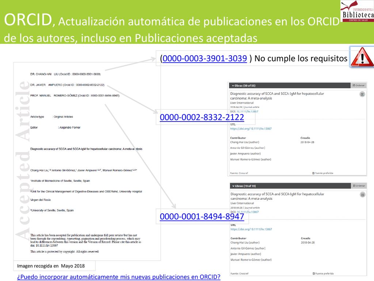Screen dimensions: 374x281
Task: Click 'University of Seville, Seville, Spain' affiliation
Action: coord(52,210)
